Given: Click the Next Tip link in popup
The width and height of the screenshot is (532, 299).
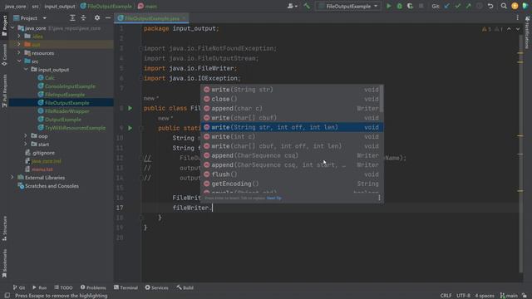Looking at the screenshot, I should pos(273,198).
